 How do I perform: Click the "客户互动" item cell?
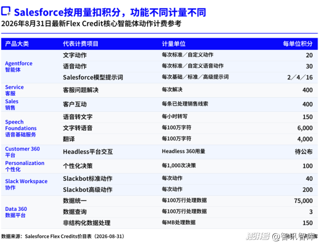coord(74,105)
